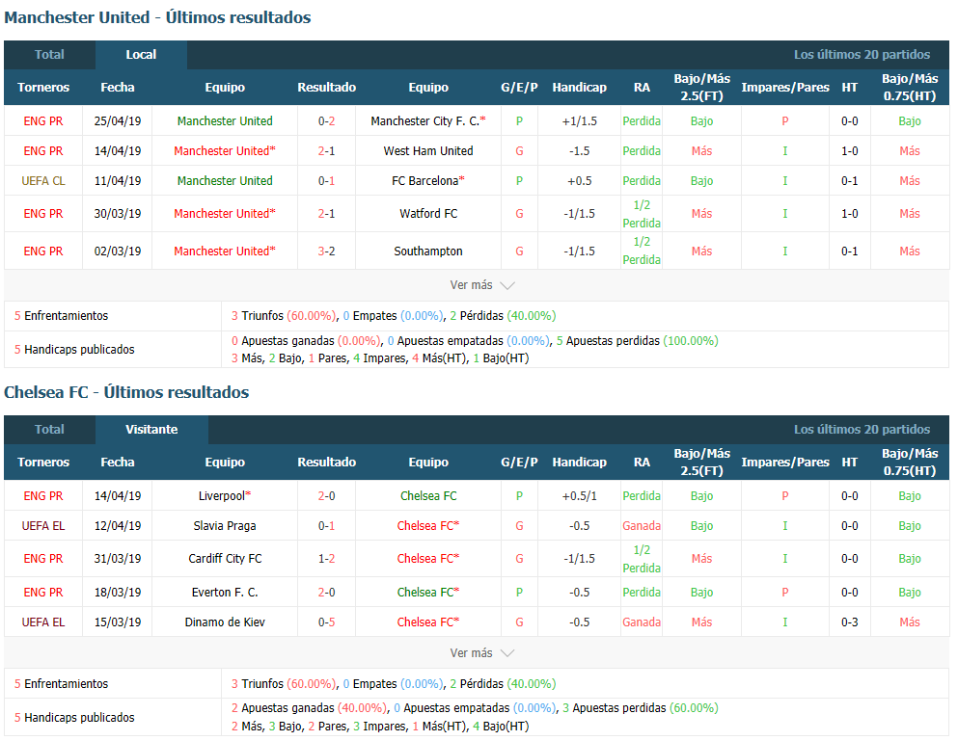
Task: Click UEFA CL tournament in Barcelona row
Action: click(x=42, y=180)
